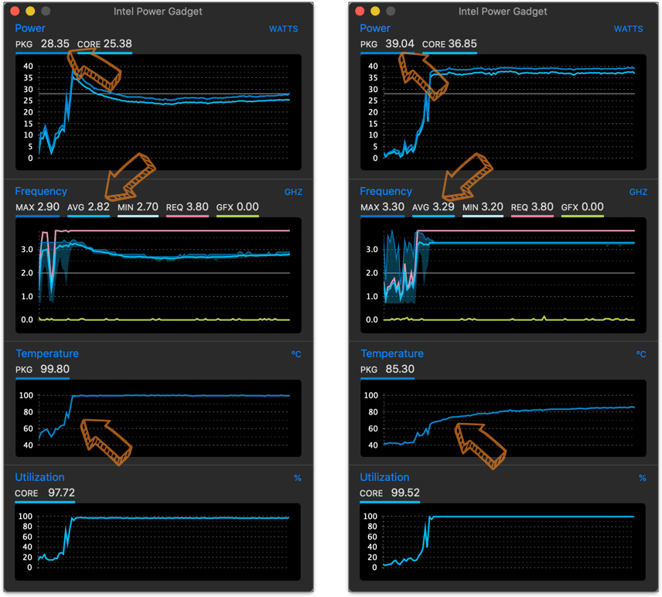Click the right window title Intel Power Gadget
This screenshot has width=662, height=597.
(x=503, y=12)
